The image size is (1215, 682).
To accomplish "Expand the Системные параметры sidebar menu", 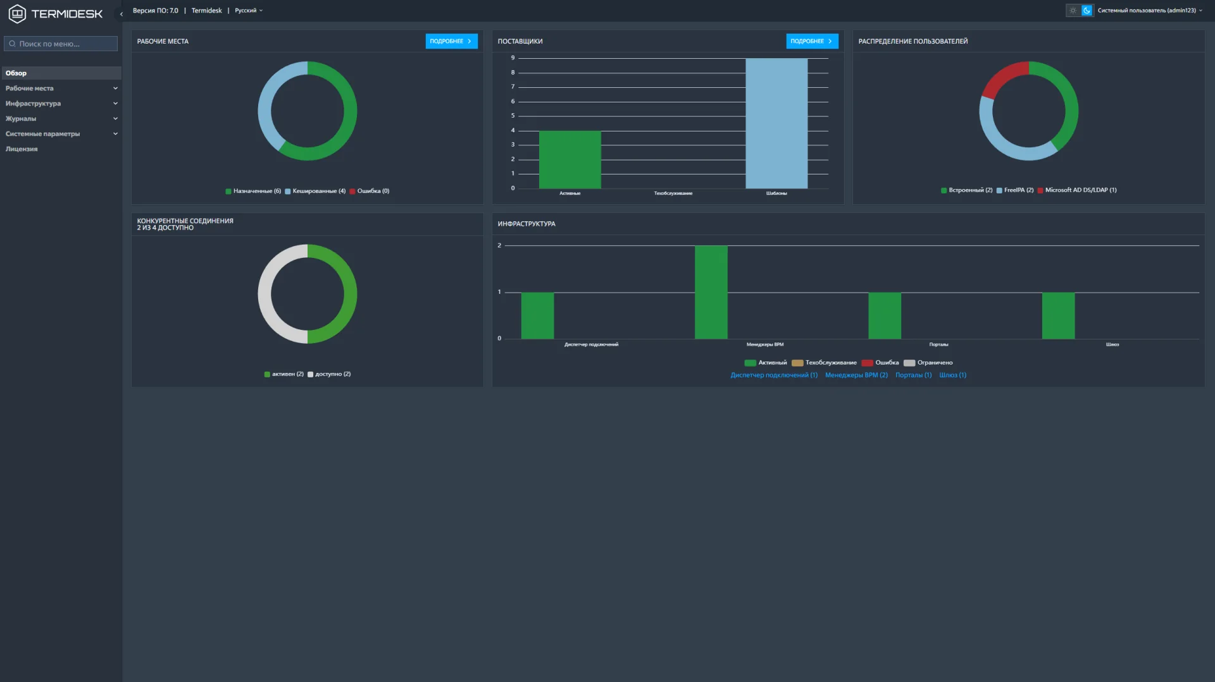I will [61, 134].
